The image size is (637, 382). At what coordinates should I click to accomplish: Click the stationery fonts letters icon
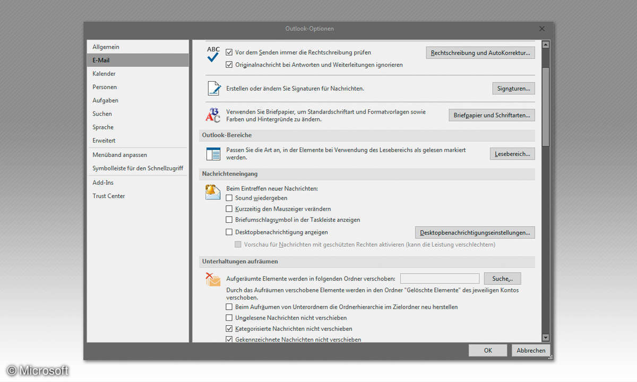[x=213, y=115]
